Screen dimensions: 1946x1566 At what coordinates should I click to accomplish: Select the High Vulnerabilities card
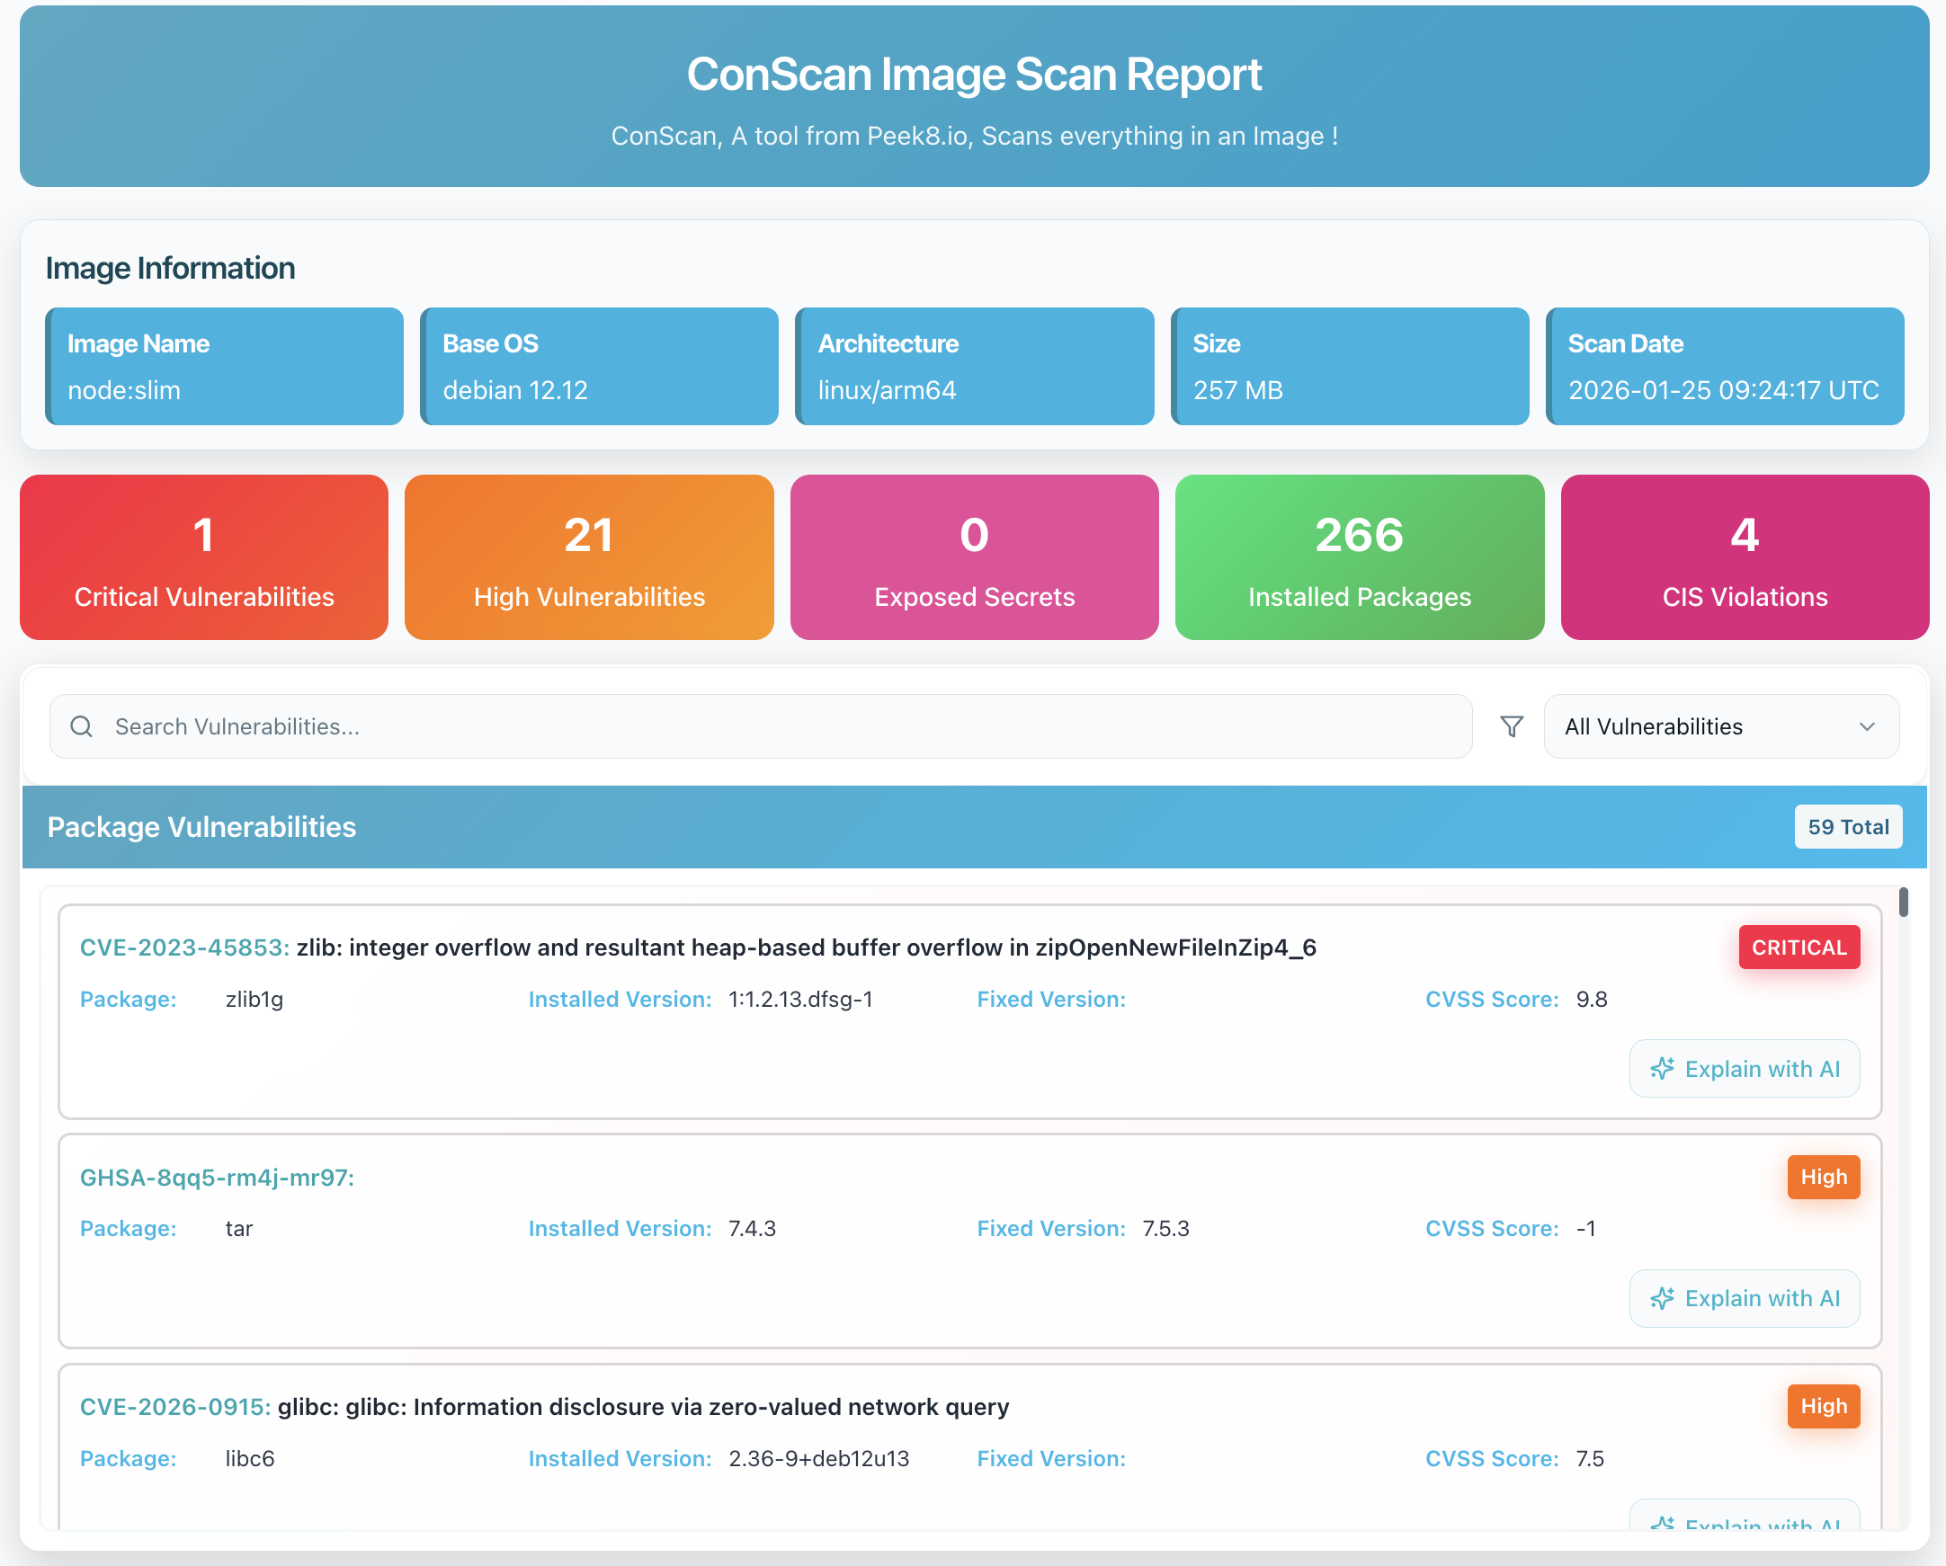pos(588,557)
